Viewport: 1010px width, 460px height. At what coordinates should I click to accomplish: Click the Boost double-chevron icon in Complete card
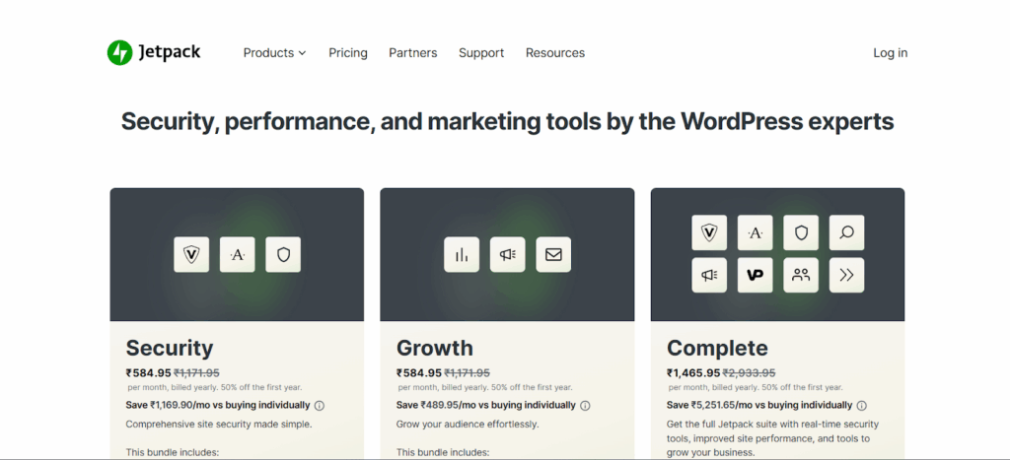[847, 276]
